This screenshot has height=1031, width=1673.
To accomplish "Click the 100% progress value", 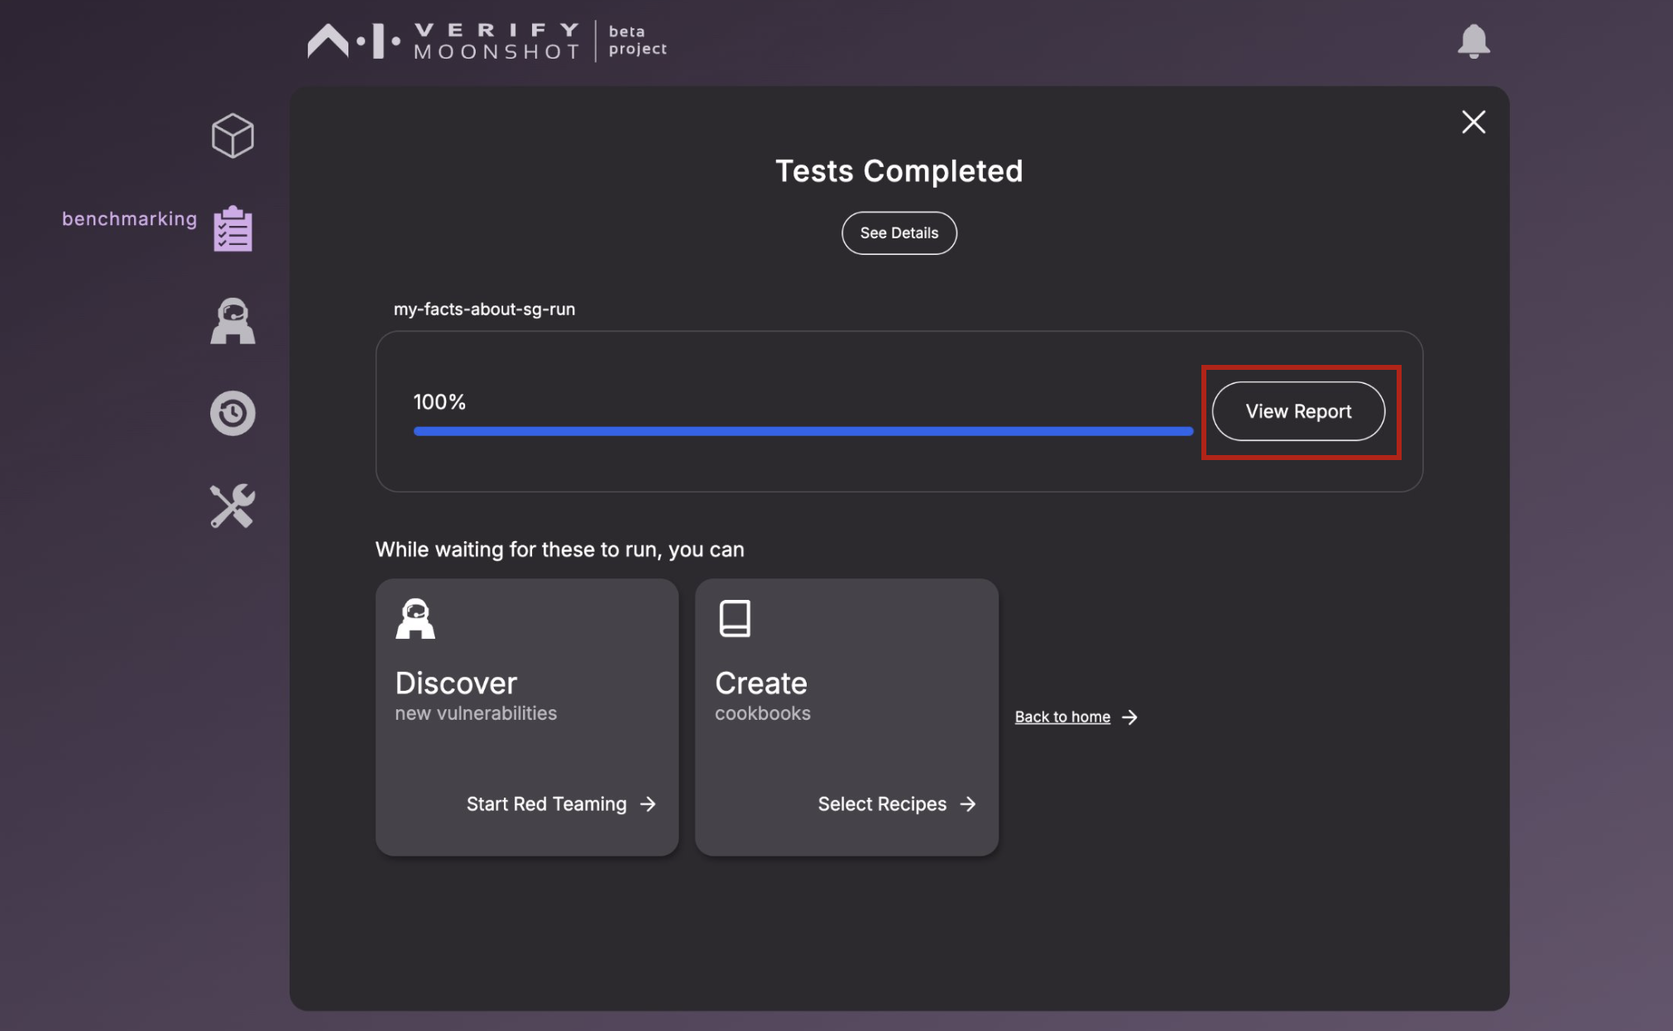I will coord(439,403).
